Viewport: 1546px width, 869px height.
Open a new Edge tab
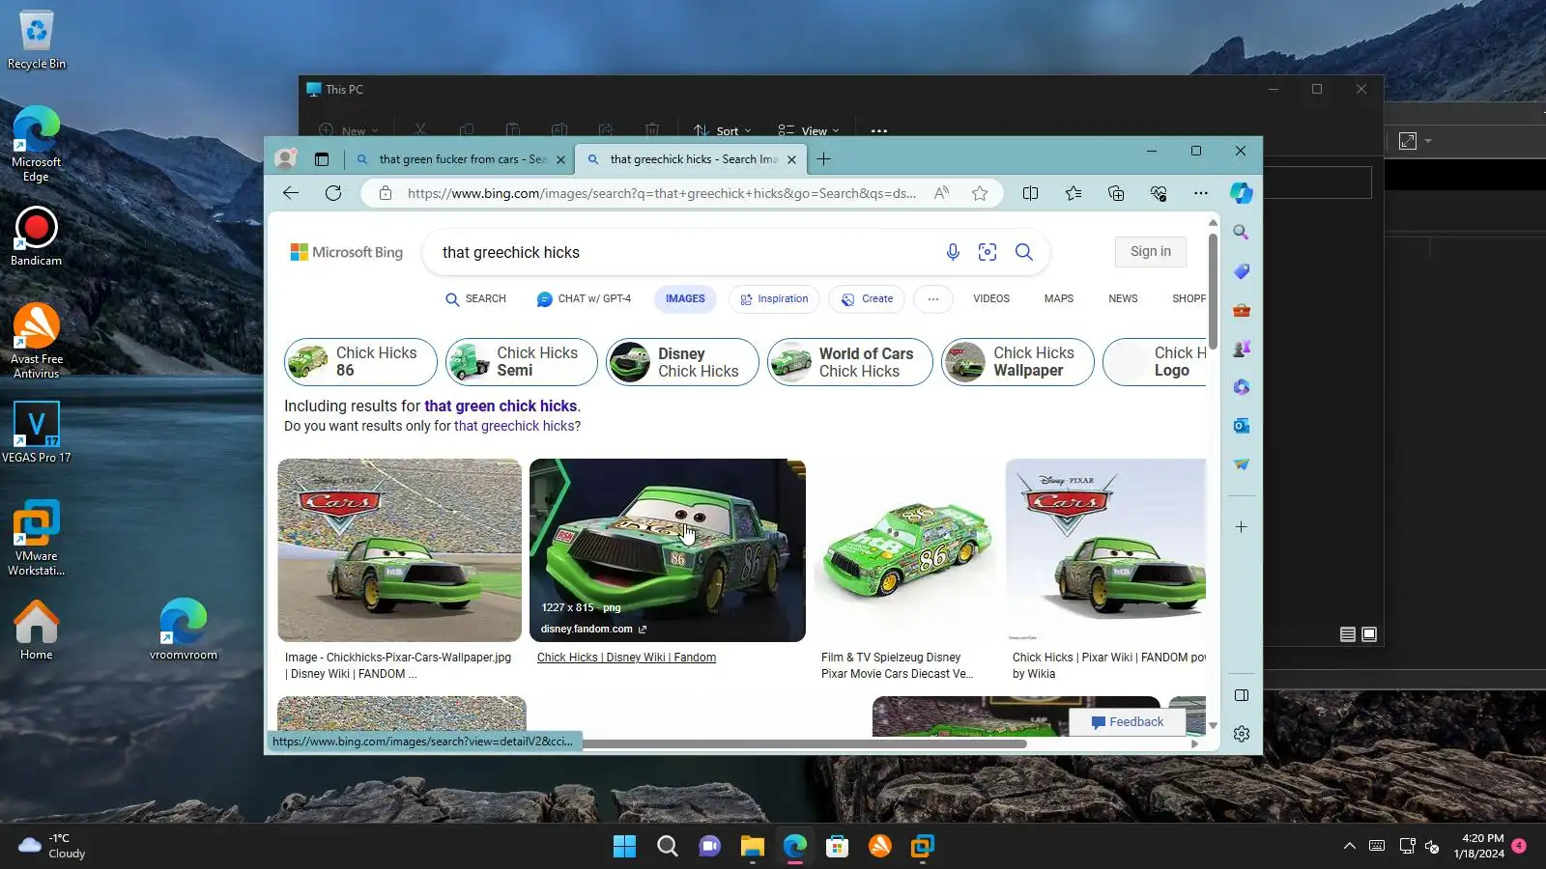click(x=824, y=159)
